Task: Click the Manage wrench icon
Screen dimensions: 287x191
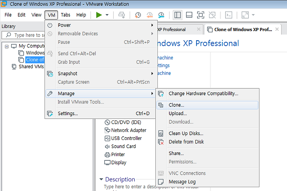Action: [50, 94]
